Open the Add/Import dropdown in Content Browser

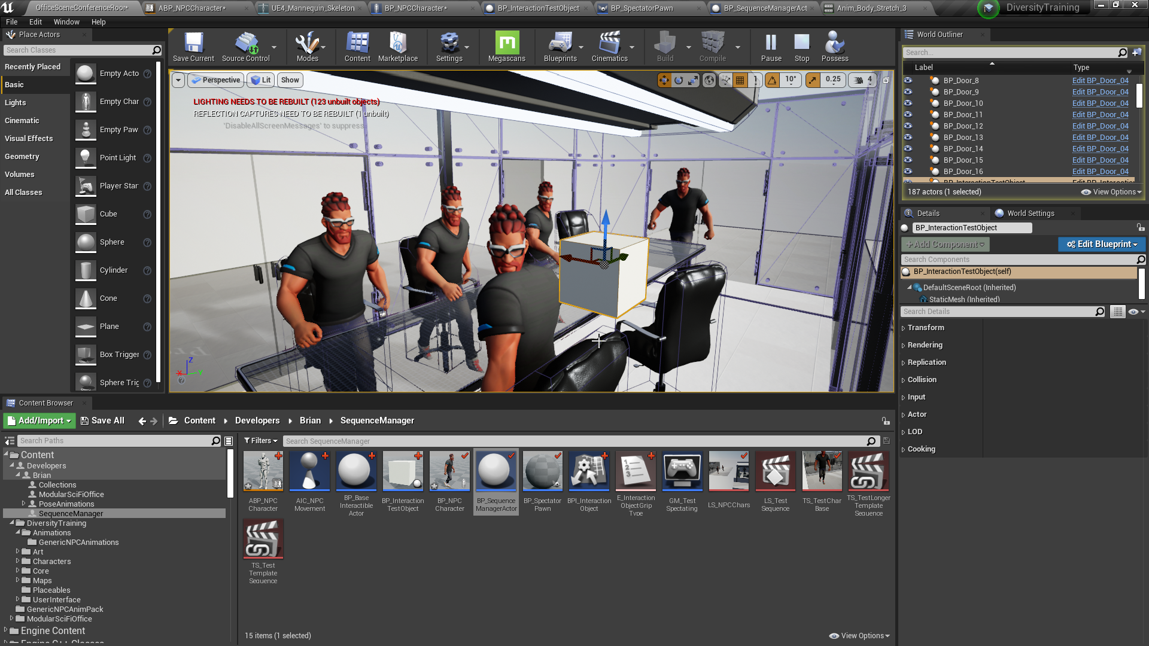pyautogui.click(x=38, y=420)
